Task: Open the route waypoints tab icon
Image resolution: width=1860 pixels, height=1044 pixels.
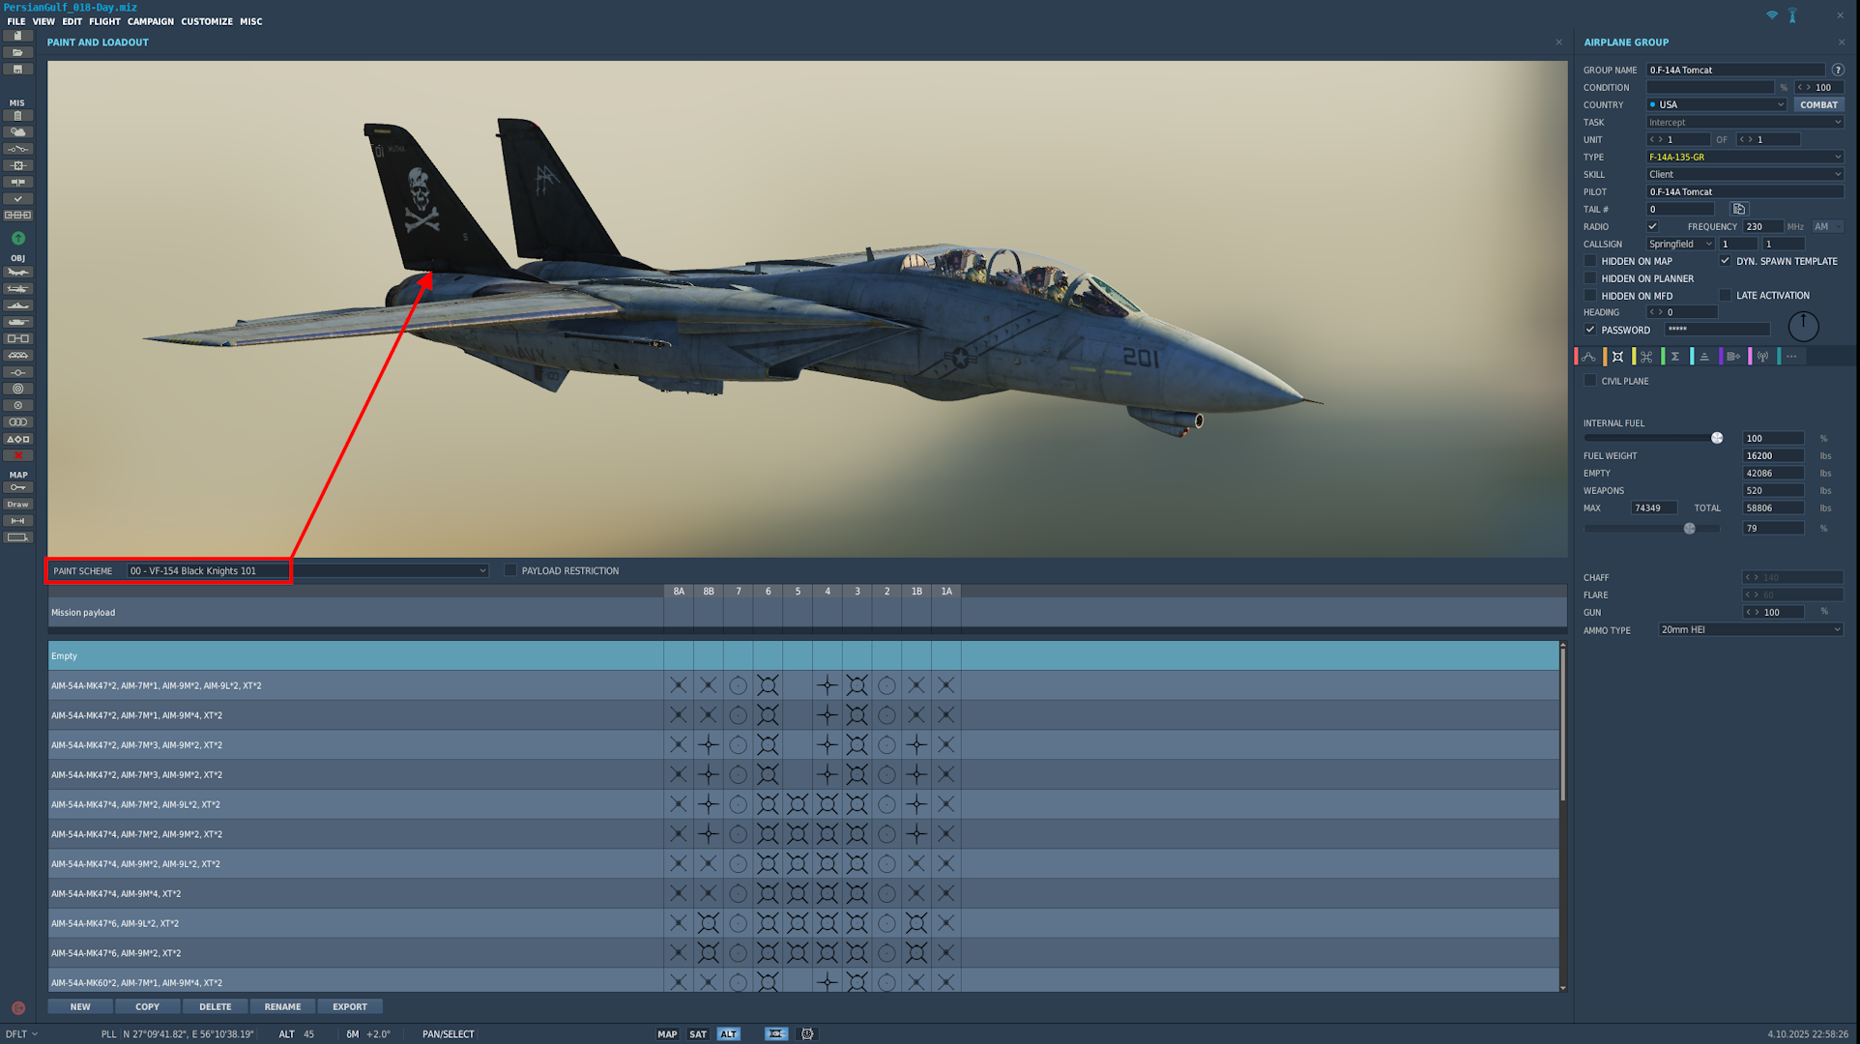Action: coord(1589,357)
